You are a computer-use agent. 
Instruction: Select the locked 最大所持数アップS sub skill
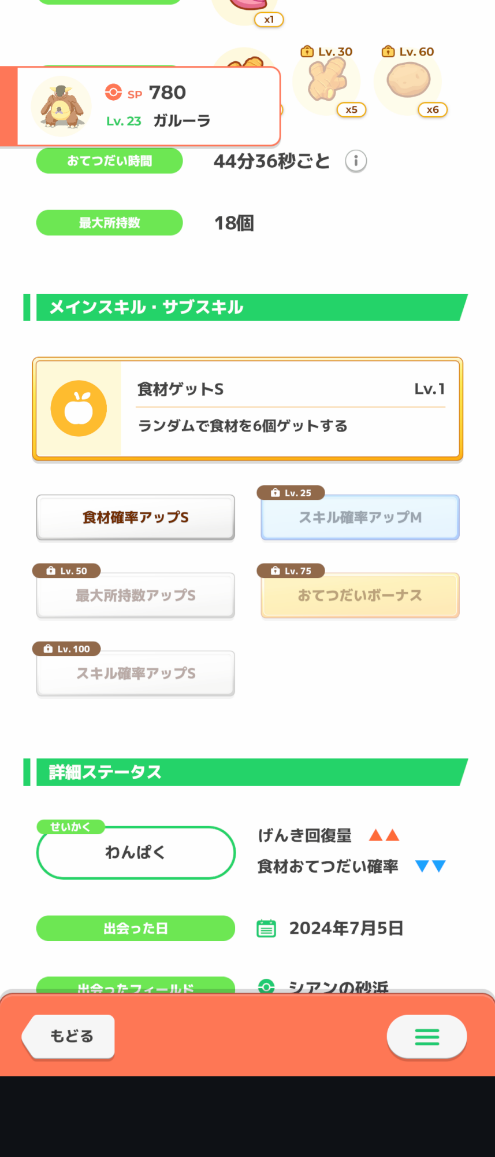[x=136, y=595]
